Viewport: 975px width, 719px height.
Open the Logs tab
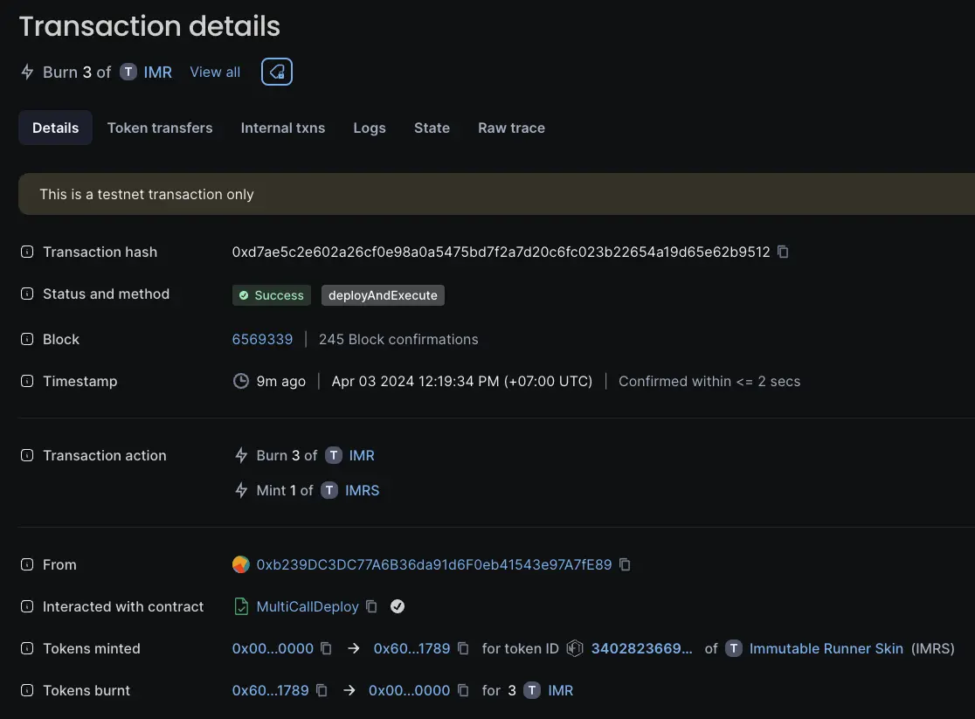click(369, 128)
